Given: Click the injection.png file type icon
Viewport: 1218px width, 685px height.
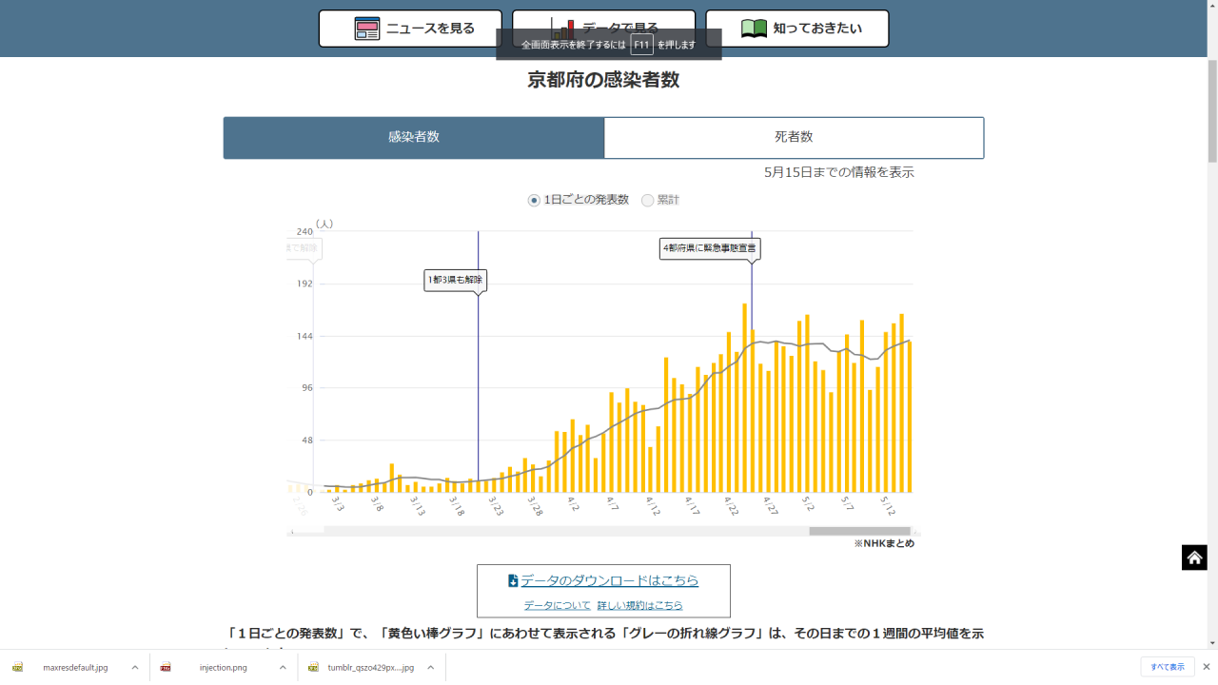Looking at the screenshot, I should click(x=166, y=667).
